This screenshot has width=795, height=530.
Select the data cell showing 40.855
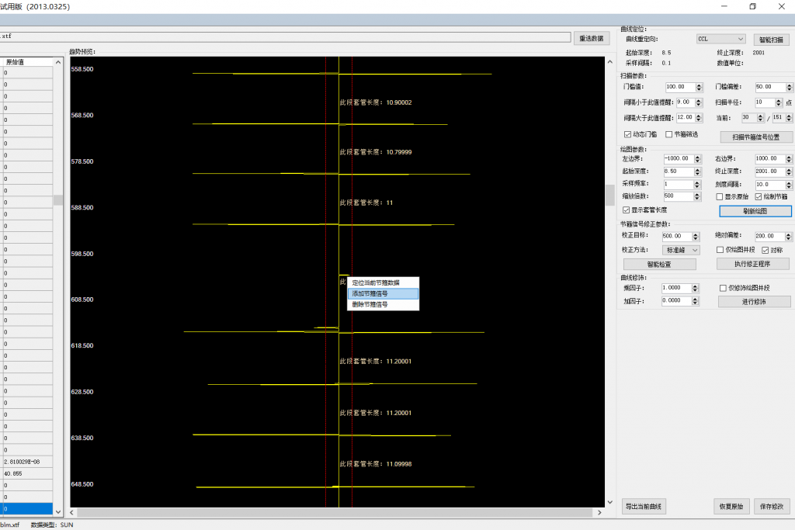26,474
